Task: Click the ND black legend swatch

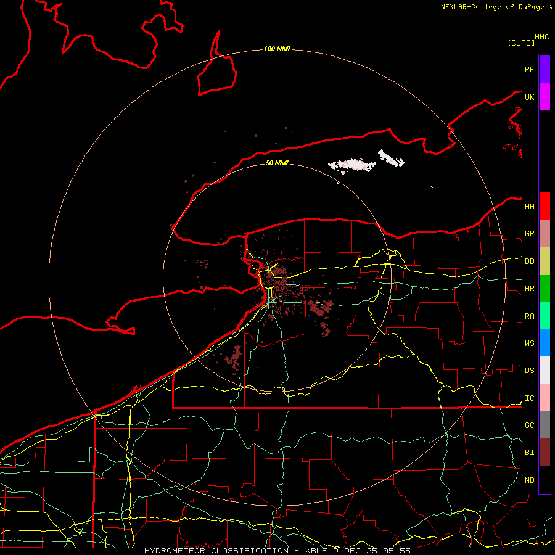Action: tap(545, 480)
